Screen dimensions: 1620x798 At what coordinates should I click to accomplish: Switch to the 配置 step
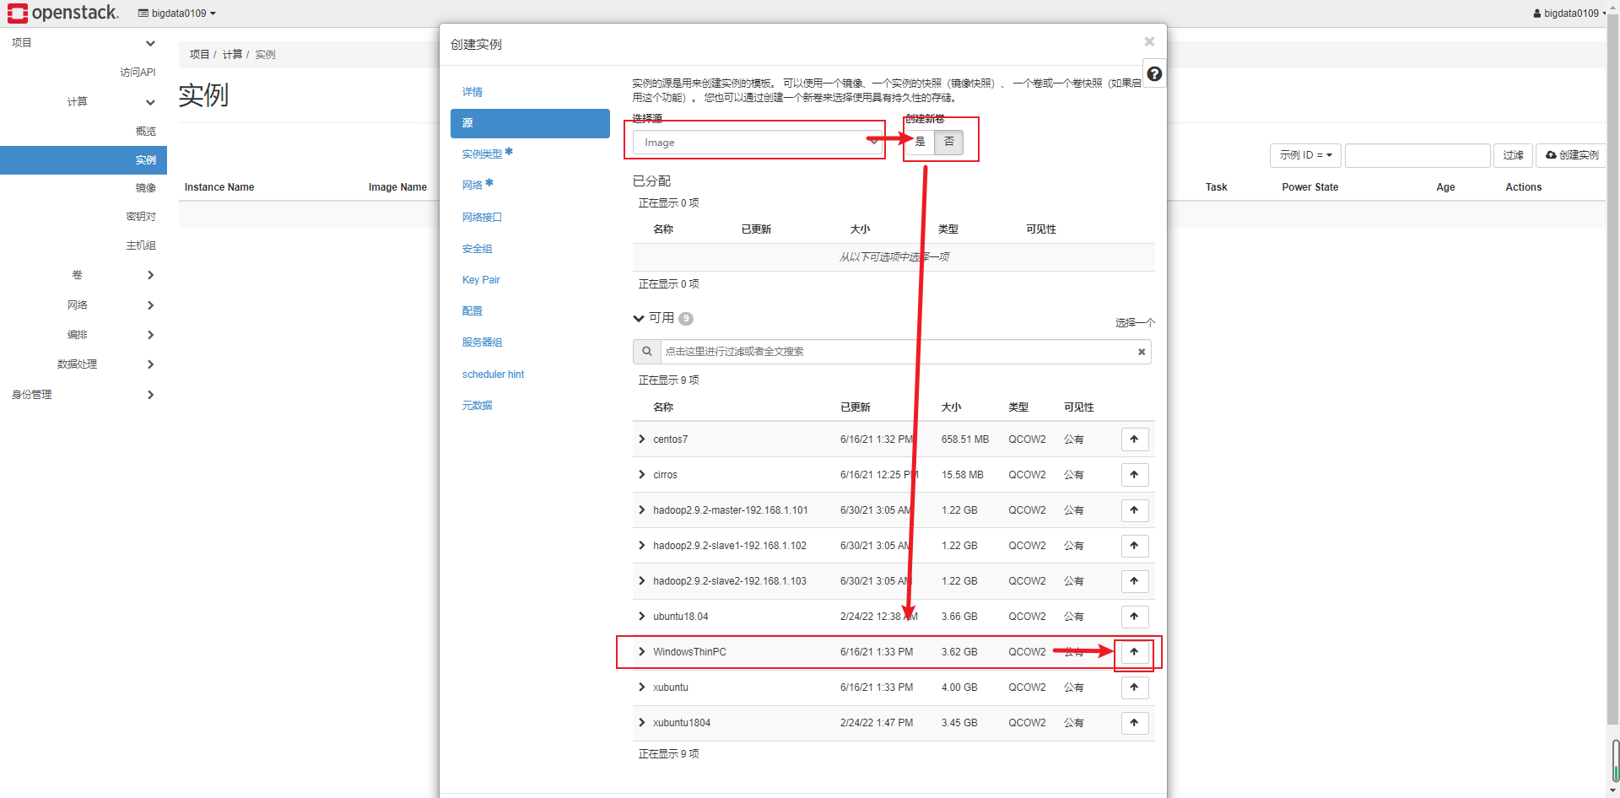click(472, 311)
